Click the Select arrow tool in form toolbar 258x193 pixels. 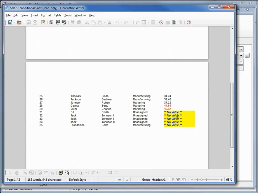[x=10, y=173]
